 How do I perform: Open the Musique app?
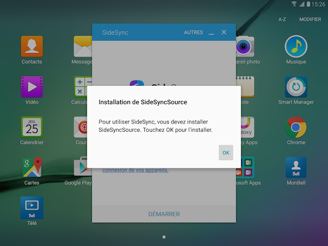click(x=296, y=46)
